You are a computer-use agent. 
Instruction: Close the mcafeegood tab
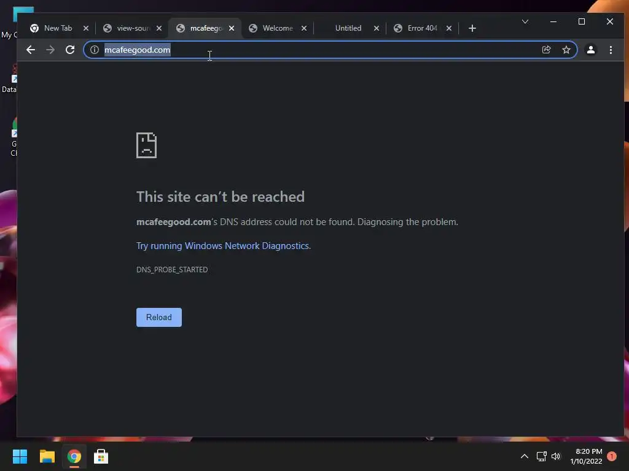click(232, 28)
